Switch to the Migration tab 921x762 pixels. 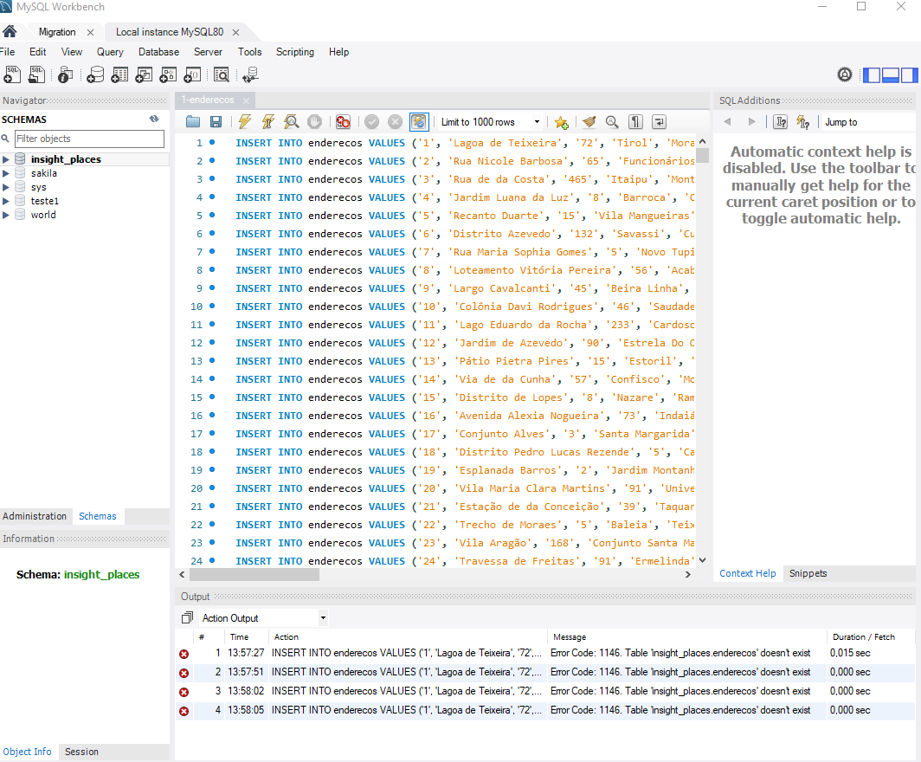pos(57,32)
